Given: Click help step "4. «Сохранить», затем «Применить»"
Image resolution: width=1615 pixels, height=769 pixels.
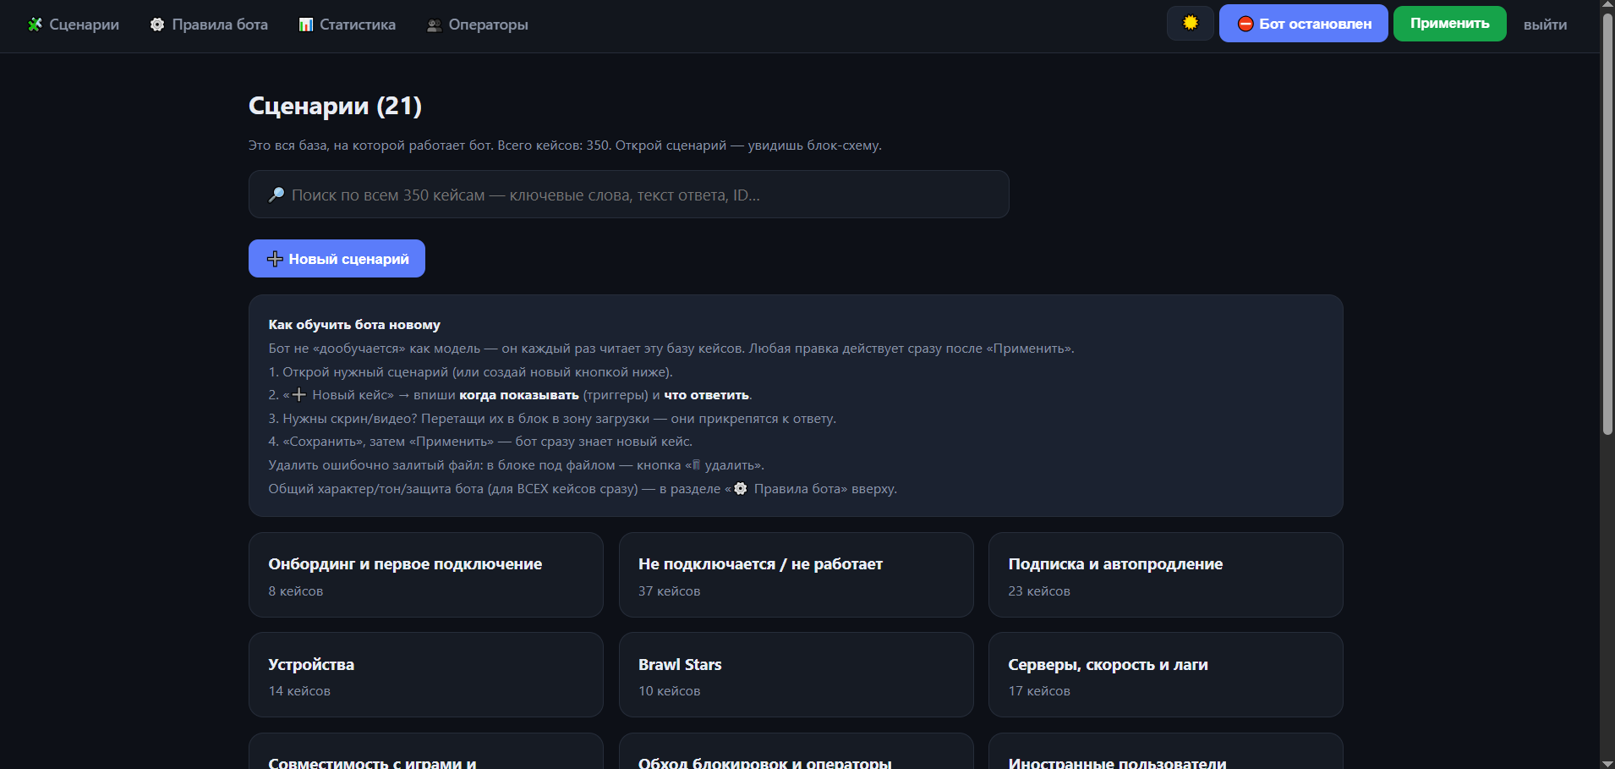Looking at the screenshot, I should pos(480,442).
